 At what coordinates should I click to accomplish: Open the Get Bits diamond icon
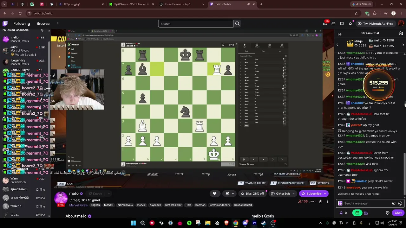click(x=350, y=23)
